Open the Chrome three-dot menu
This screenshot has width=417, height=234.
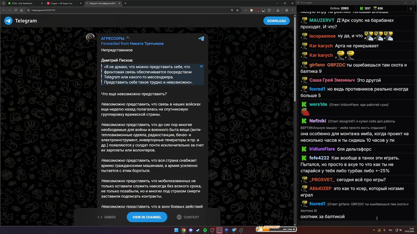293,10
